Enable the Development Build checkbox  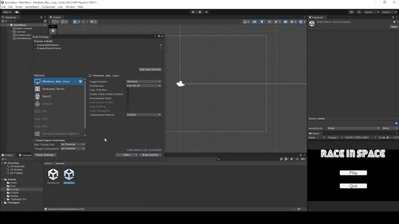point(128,98)
